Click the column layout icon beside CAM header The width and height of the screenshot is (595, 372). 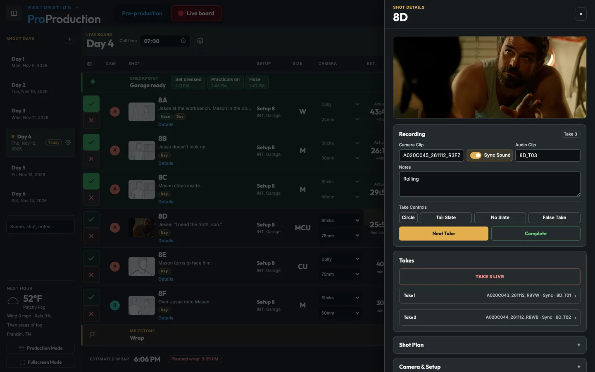point(89,64)
